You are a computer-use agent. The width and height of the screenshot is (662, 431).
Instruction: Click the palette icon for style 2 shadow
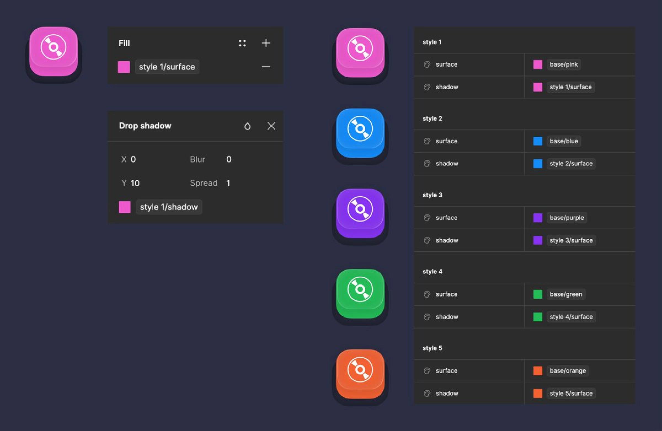coord(427,164)
